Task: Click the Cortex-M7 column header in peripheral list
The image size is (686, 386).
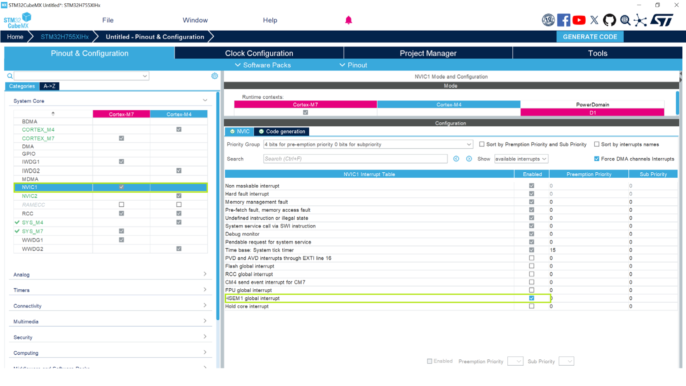Action: pyautogui.click(x=121, y=114)
